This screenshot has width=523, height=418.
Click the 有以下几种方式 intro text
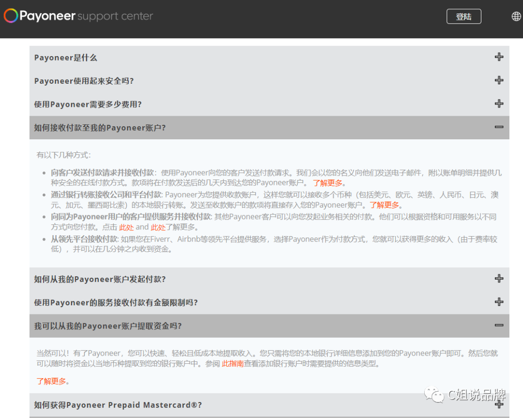pyautogui.click(x=63, y=155)
